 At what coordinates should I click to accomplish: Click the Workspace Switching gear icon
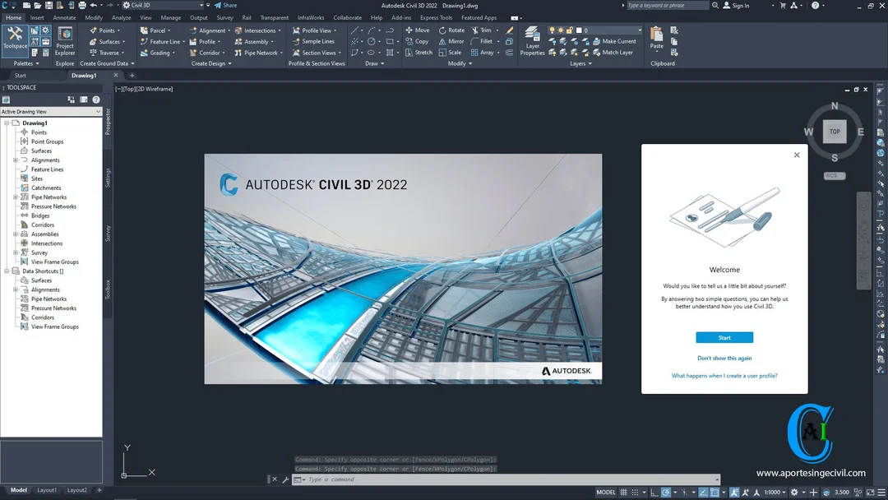[794, 492]
